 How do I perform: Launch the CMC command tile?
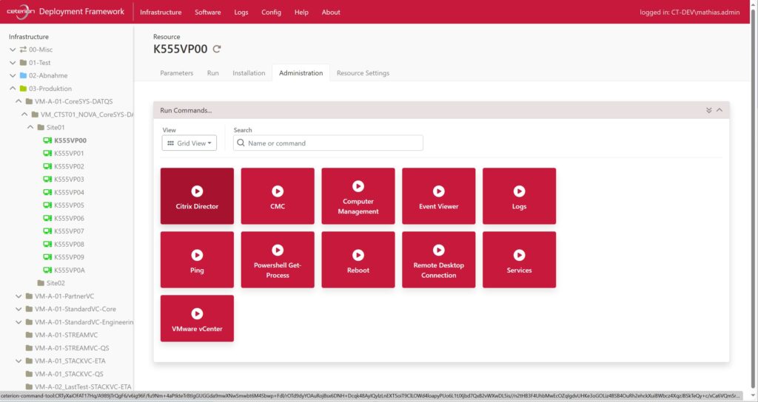[278, 196]
